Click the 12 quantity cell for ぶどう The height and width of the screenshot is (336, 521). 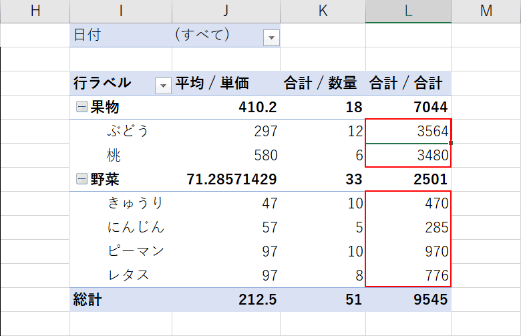coord(323,131)
